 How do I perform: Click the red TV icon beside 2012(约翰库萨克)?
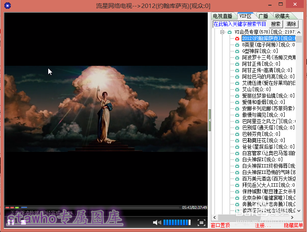(x=237, y=38)
